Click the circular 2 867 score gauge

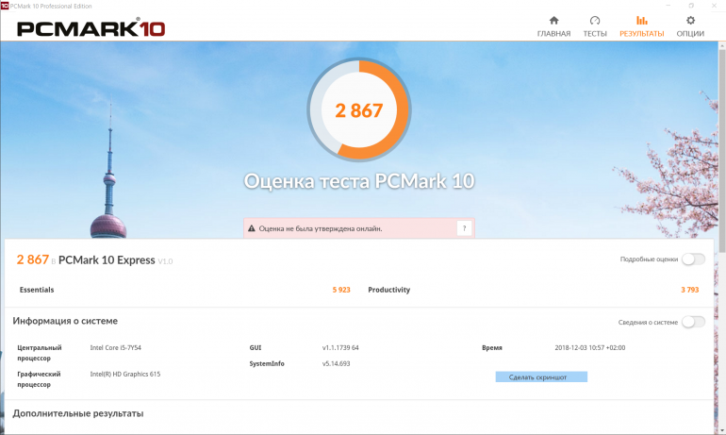[x=359, y=110]
